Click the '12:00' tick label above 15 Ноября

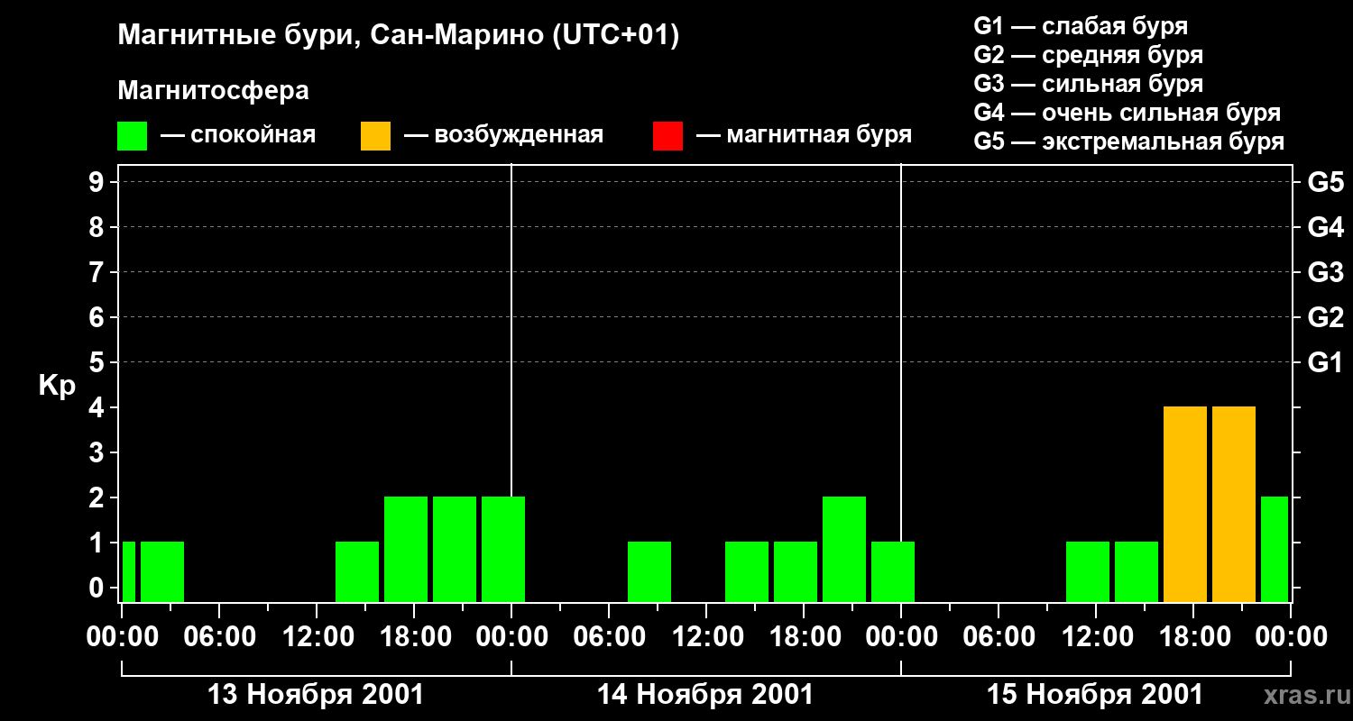coord(1096,636)
